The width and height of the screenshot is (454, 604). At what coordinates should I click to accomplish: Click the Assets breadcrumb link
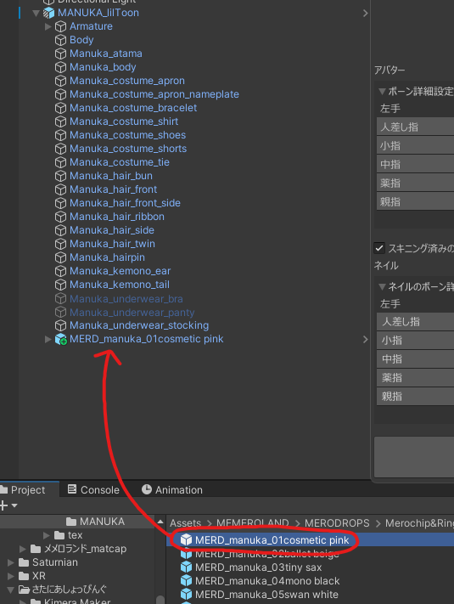pyautogui.click(x=186, y=522)
